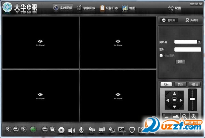Pan camera left with PTZ left arrow
The height and width of the screenshot is (138, 205).
(x=167, y=100)
